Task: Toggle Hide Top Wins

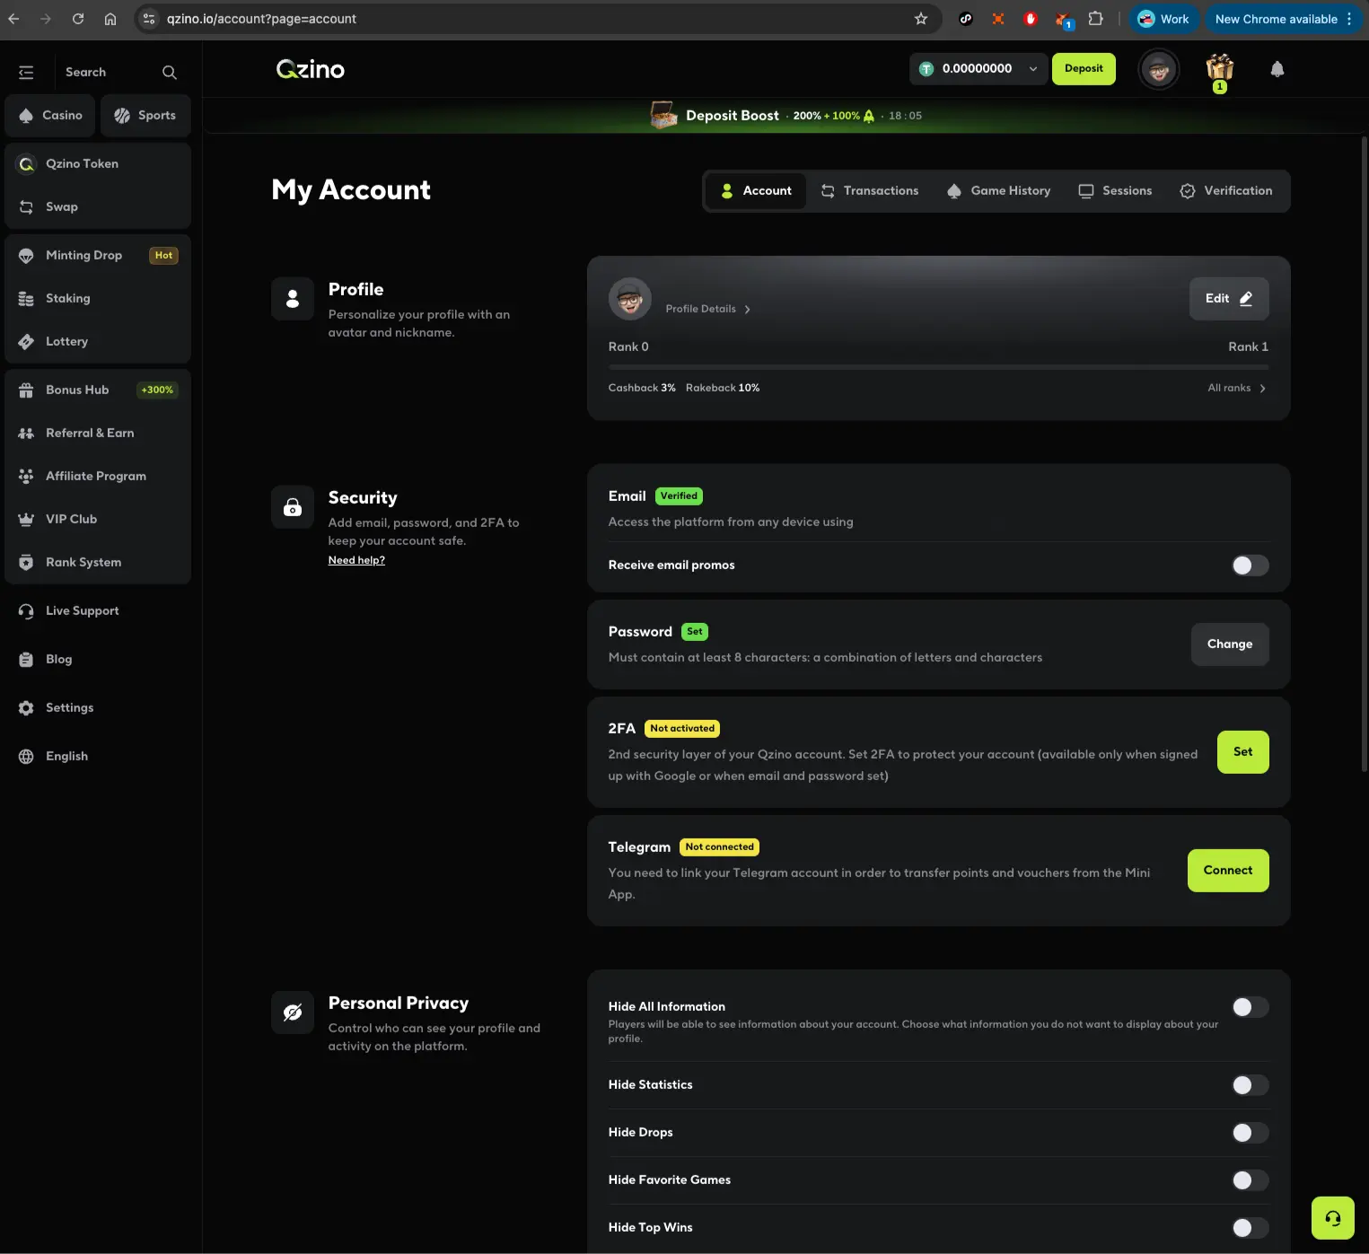Action: pyautogui.click(x=1250, y=1228)
